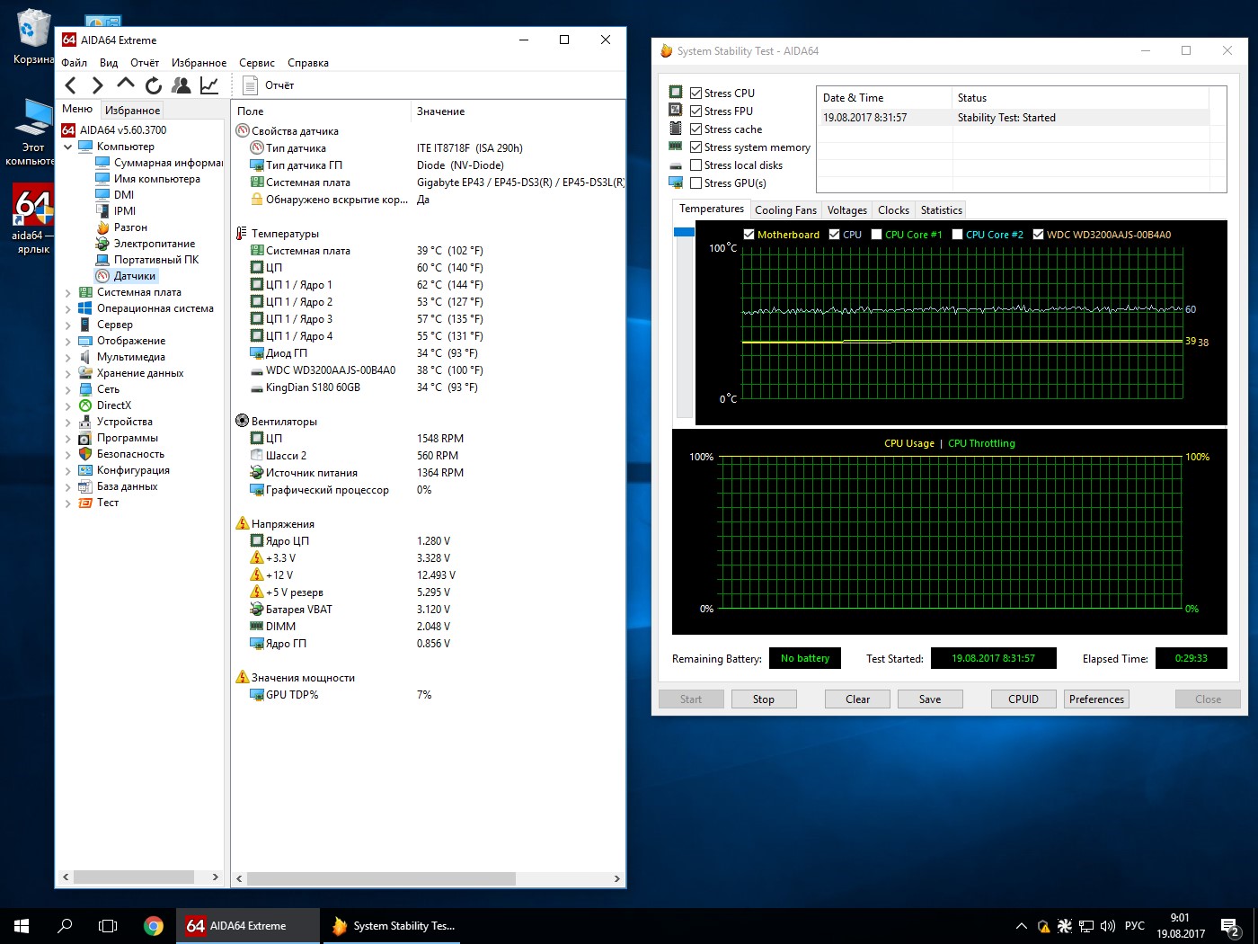Image resolution: width=1258 pixels, height=944 pixels.
Task: Open CPUID from stability test window
Action: pos(1023,699)
